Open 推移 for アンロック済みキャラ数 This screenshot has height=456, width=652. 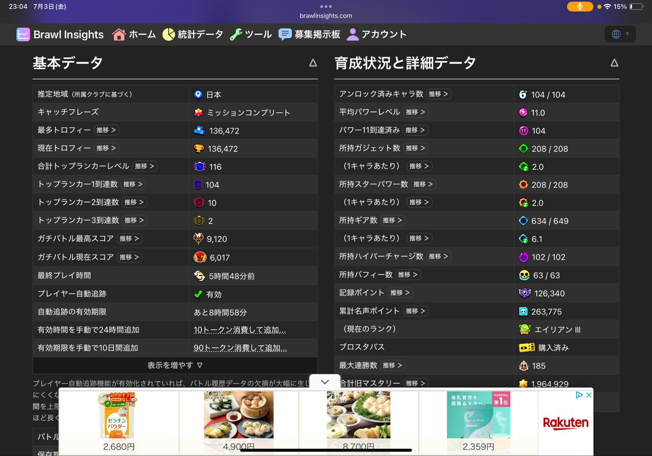[439, 94]
